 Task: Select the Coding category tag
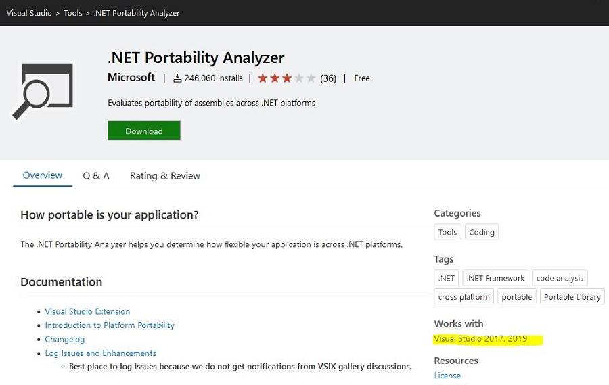tap(482, 232)
